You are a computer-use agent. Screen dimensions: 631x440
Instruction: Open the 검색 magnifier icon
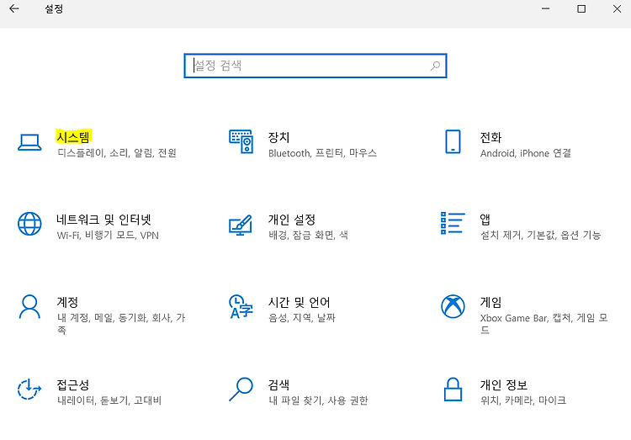pyautogui.click(x=241, y=389)
